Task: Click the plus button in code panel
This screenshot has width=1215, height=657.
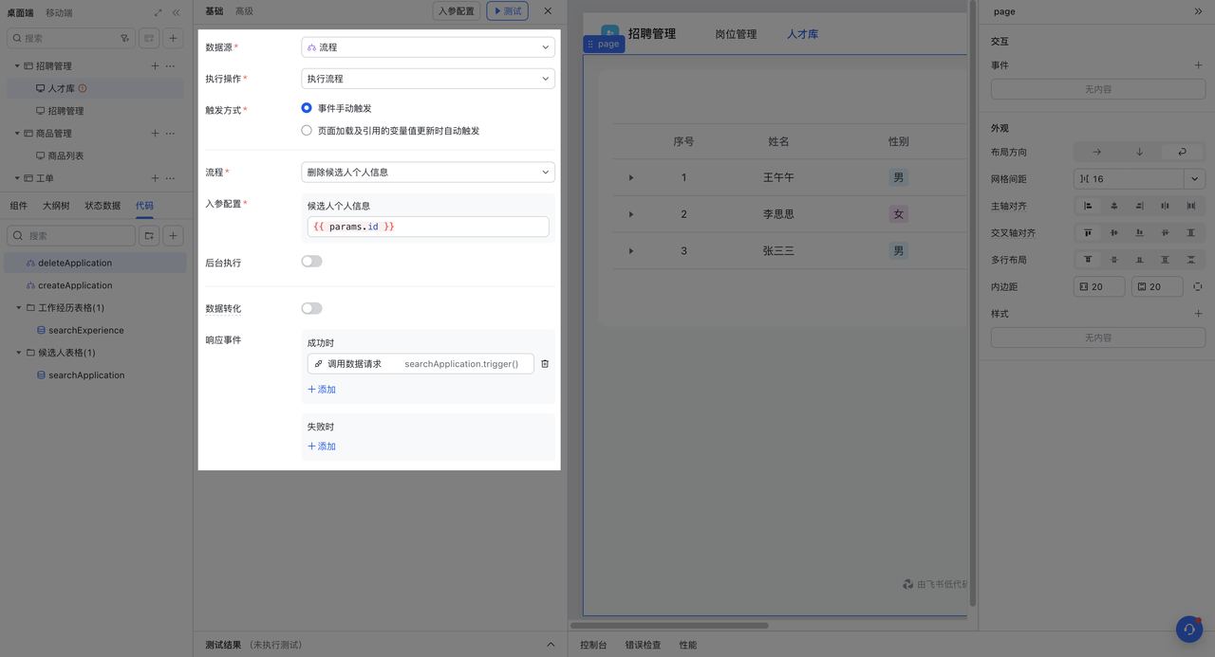Action: pos(173,236)
